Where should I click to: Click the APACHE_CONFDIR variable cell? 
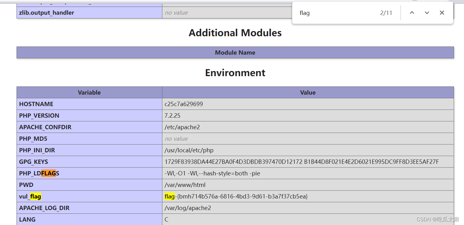pos(89,127)
